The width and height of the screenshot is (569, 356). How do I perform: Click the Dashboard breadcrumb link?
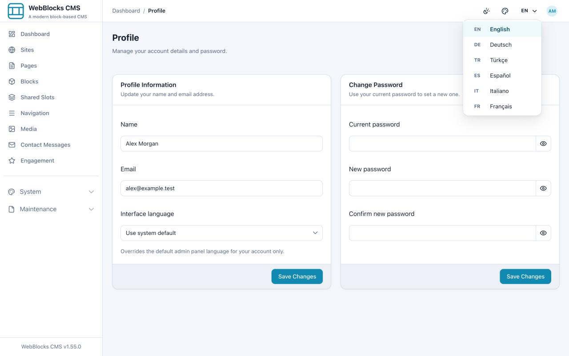point(126,11)
